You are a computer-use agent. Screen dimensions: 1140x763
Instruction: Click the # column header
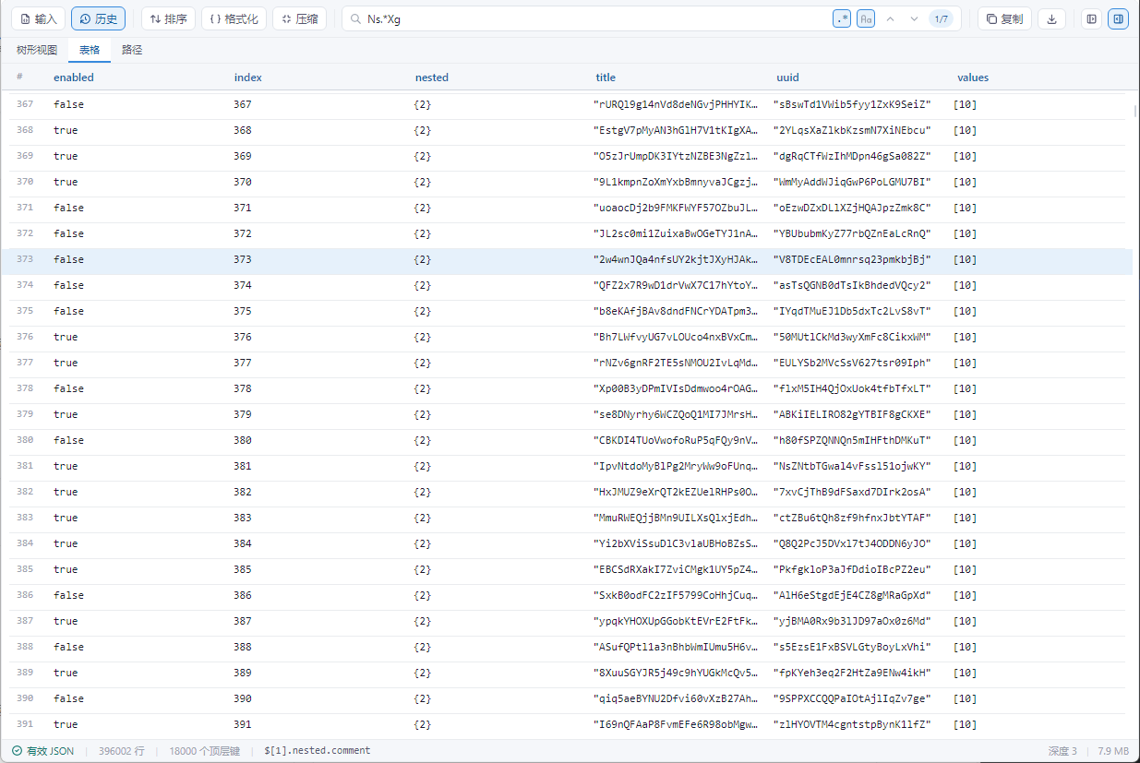coord(19,77)
